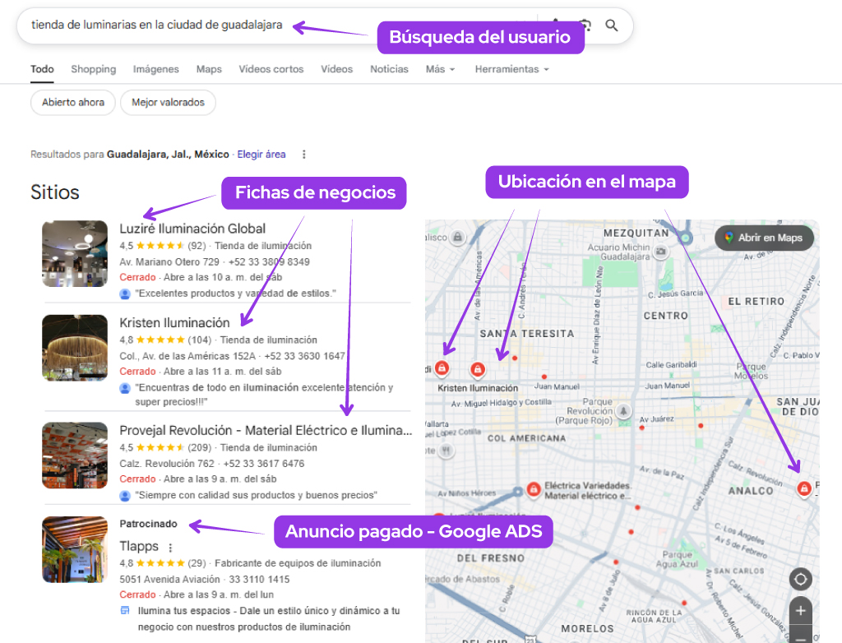Toggle the 'Abierto ahora' filter chip

click(72, 102)
